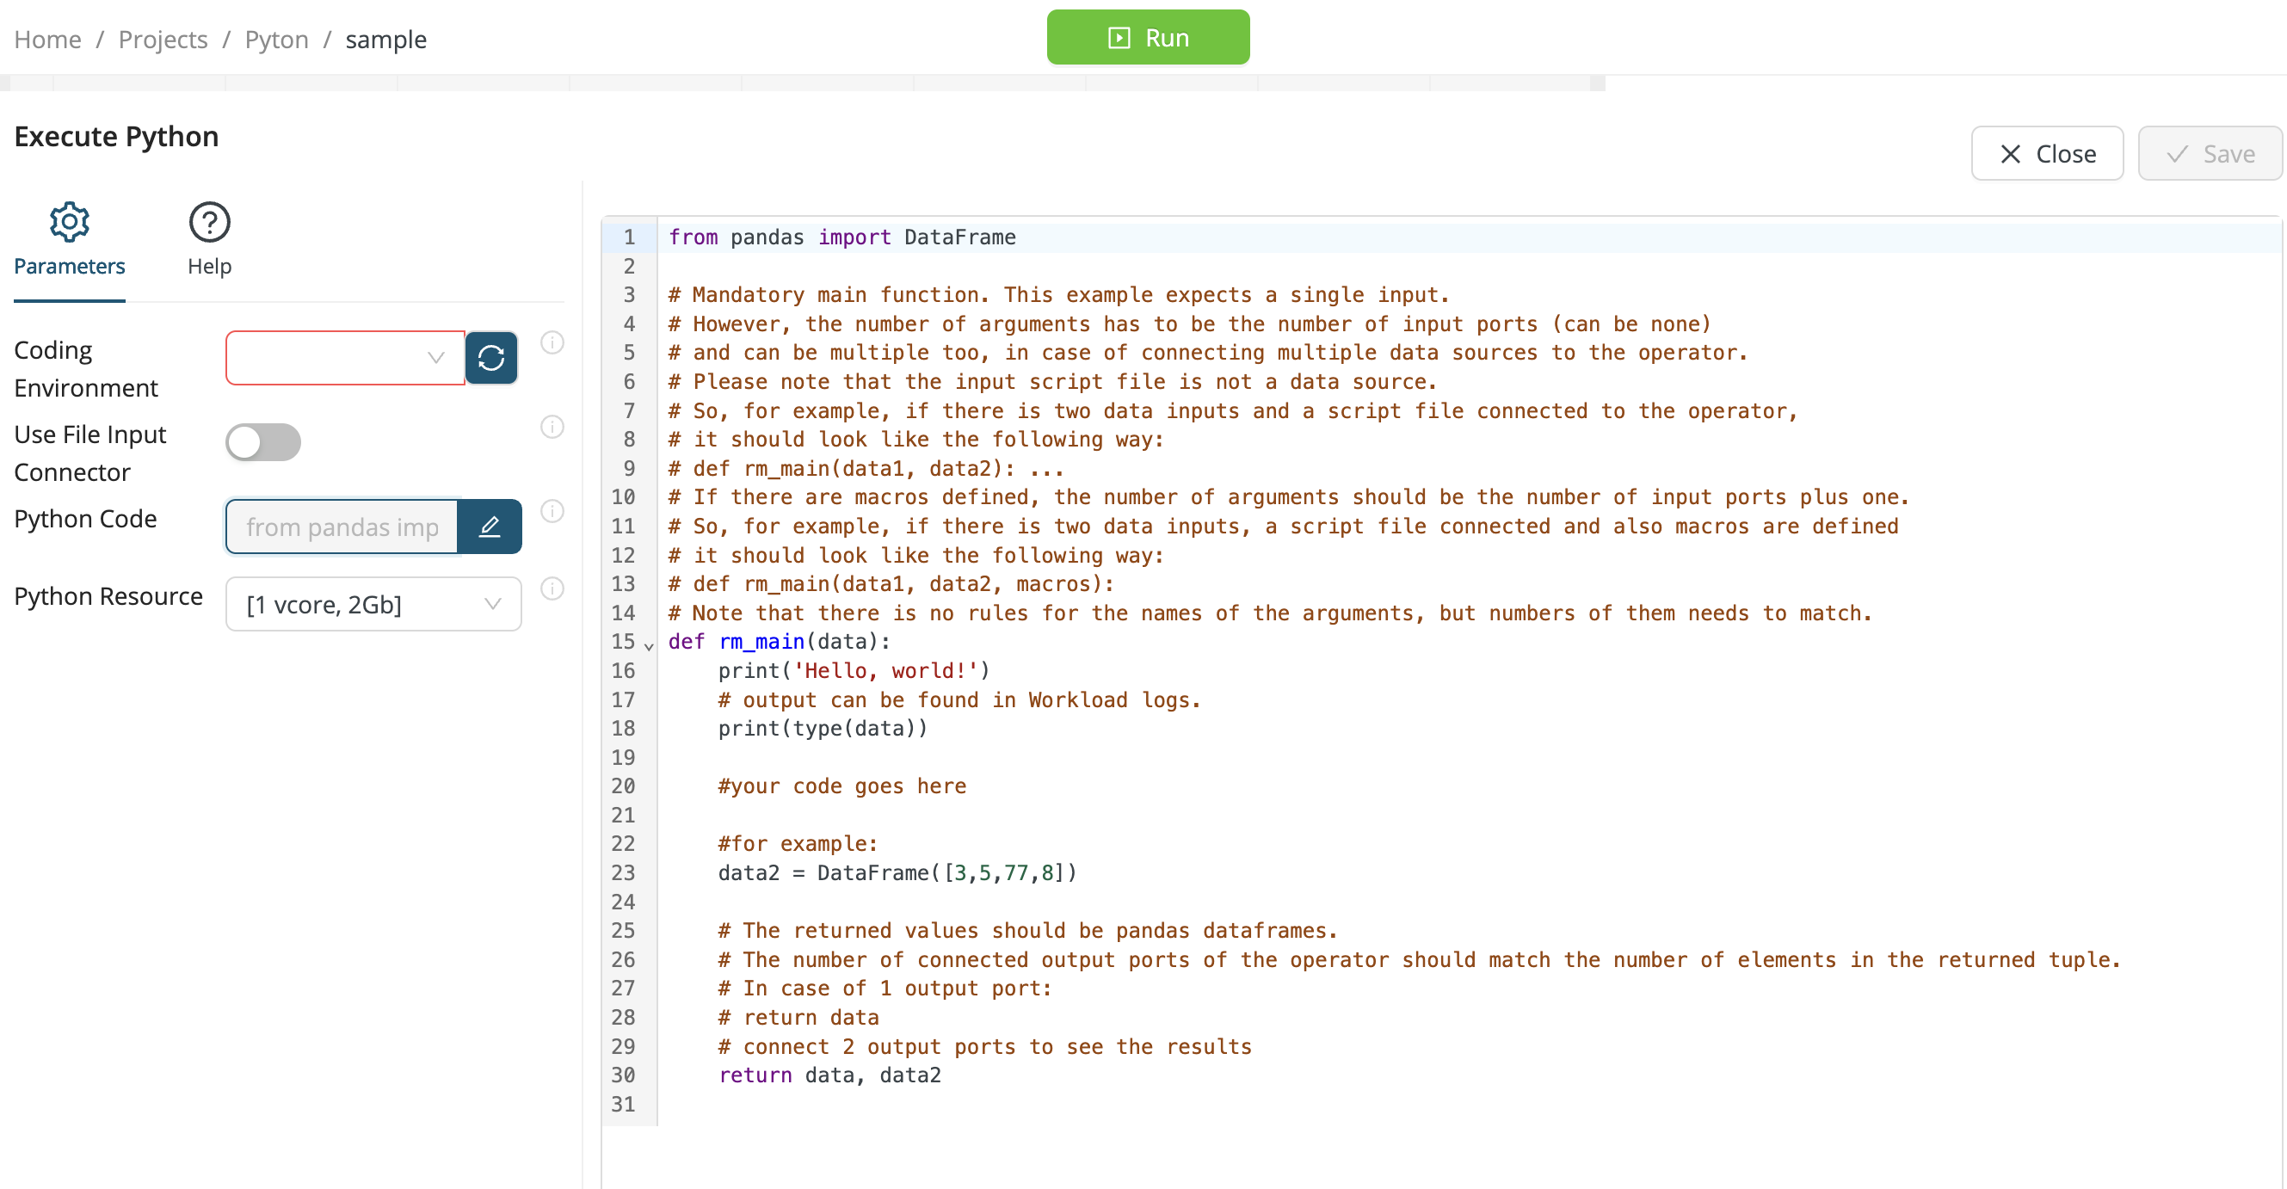Open the Parameters tab gear icon
This screenshot has height=1189, width=2287.
pos(69,221)
